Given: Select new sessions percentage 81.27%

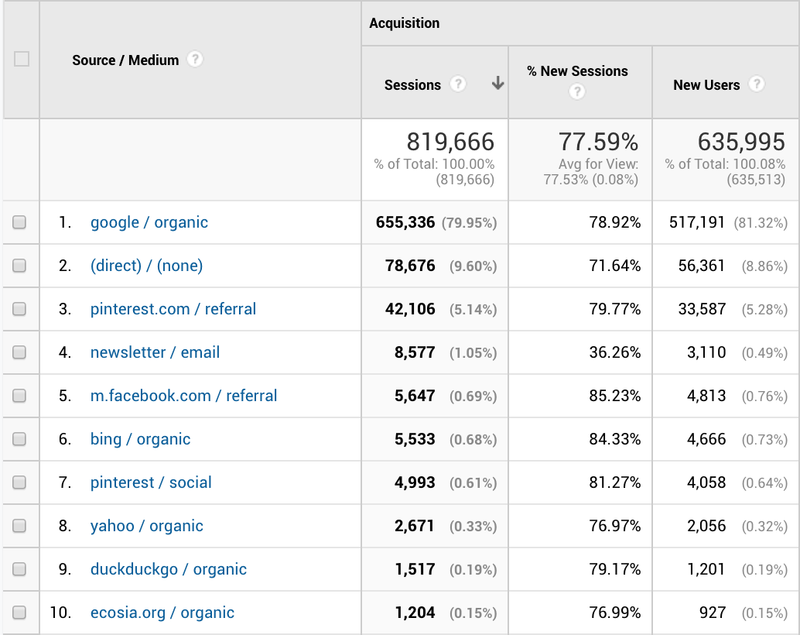Looking at the screenshot, I should point(615,482).
